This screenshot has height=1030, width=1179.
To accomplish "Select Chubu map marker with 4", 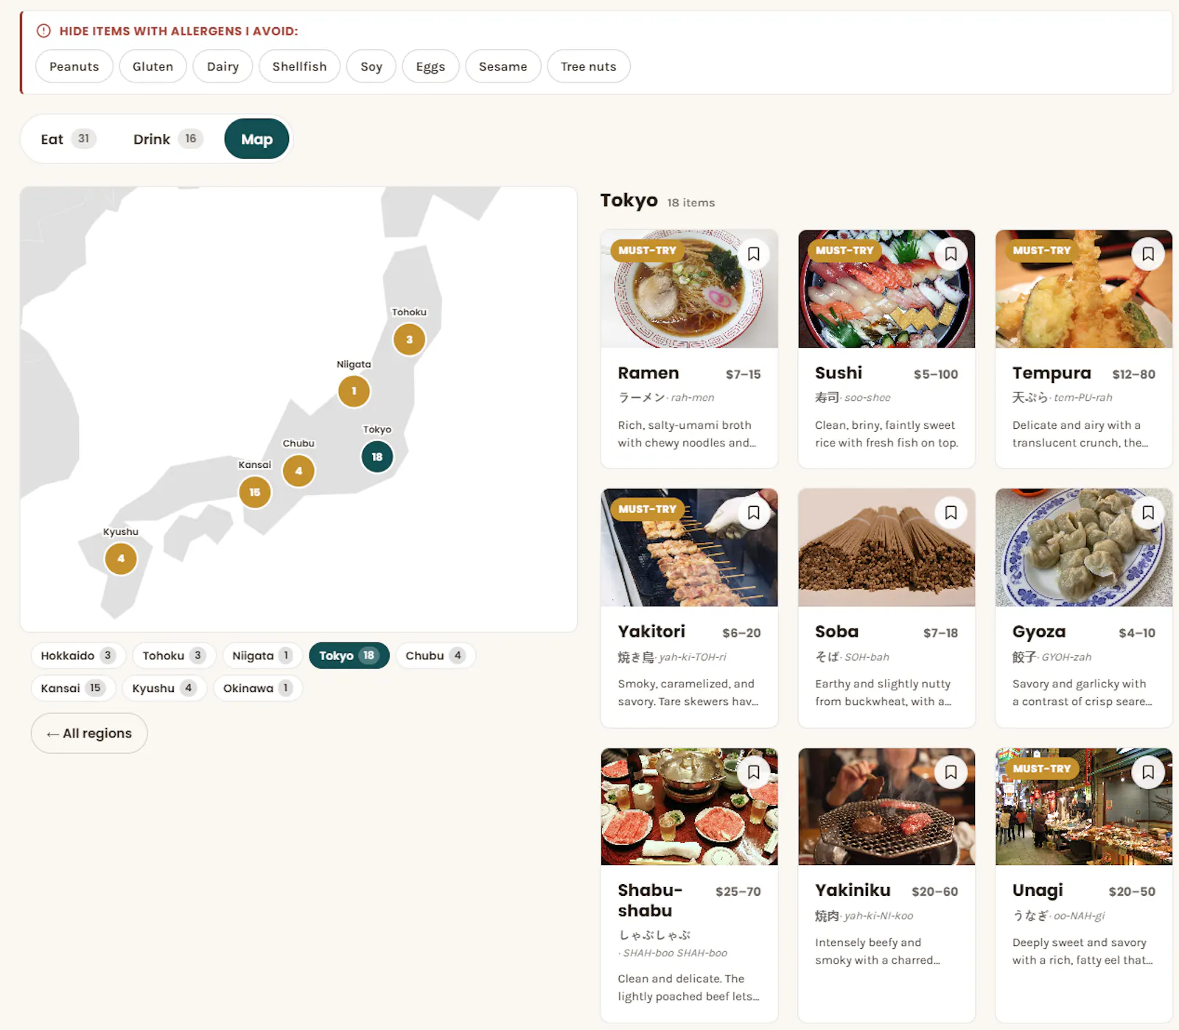I will (x=298, y=471).
